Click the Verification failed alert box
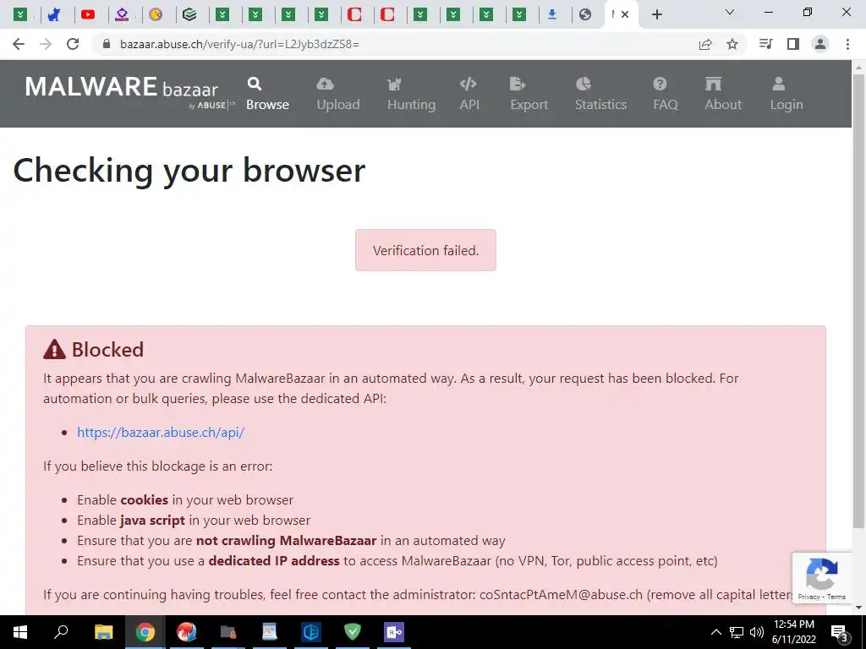The height and width of the screenshot is (649, 866). coord(425,250)
